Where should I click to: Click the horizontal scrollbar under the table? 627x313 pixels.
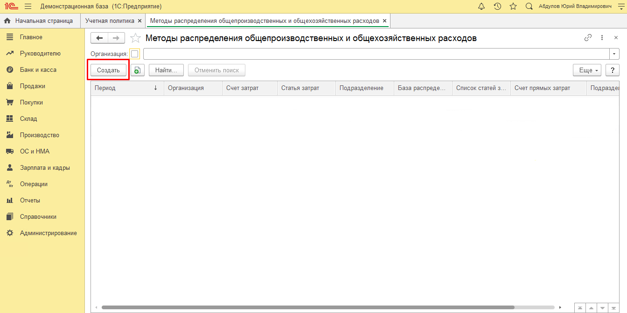tap(308, 307)
